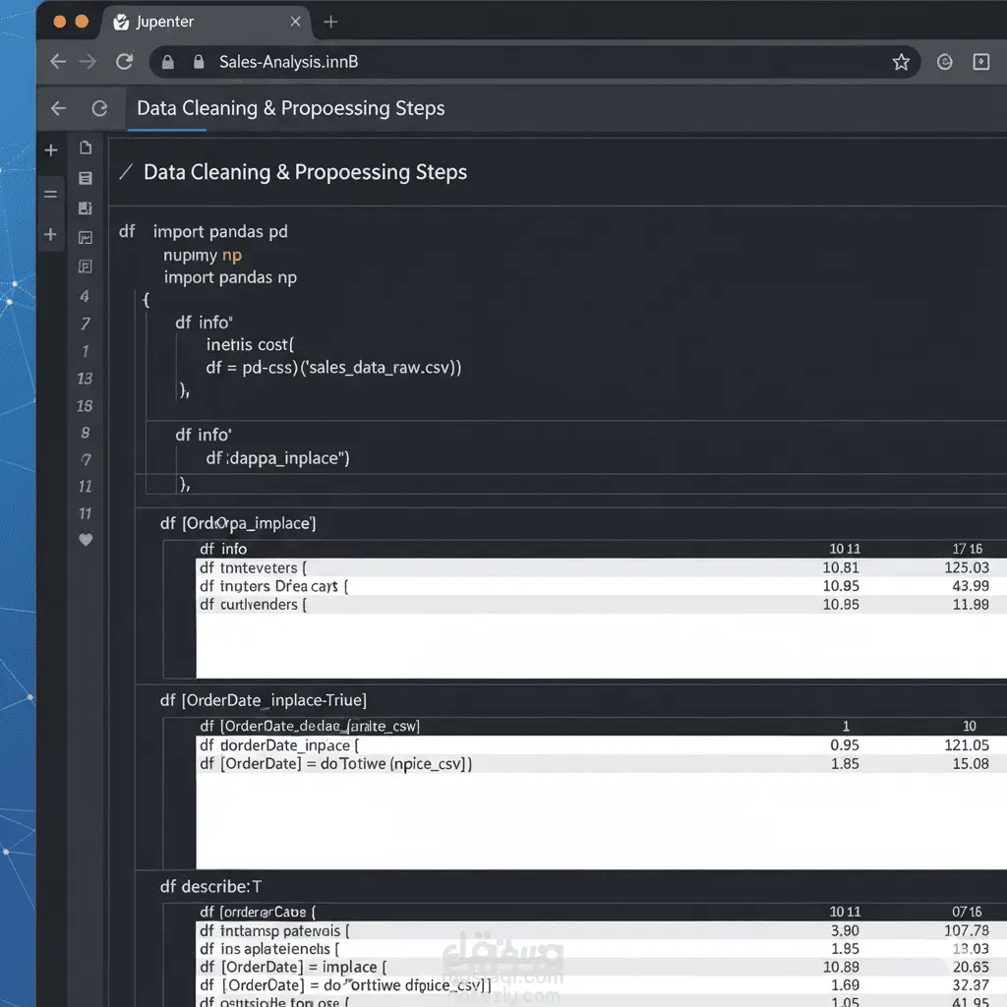Click the code line containing sales_data_raw.csv
This screenshot has width=1007, height=1007.
(333, 368)
